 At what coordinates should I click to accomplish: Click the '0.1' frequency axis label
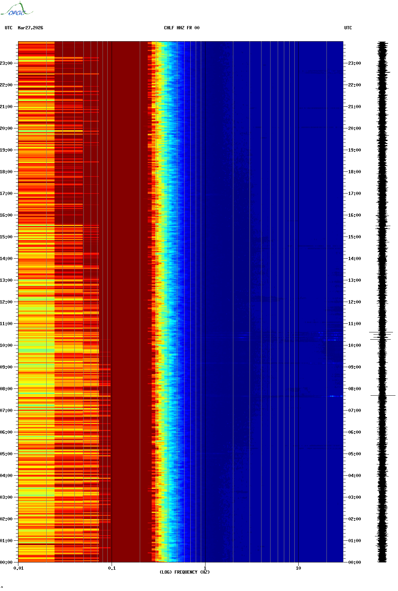[x=112, y=568]
